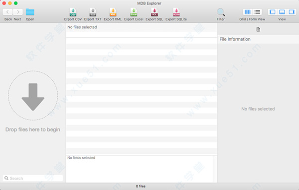Go forward with the Next arrow

[18, 12]
